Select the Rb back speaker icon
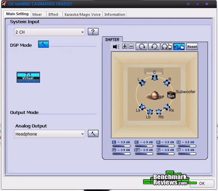 [159, 112]
